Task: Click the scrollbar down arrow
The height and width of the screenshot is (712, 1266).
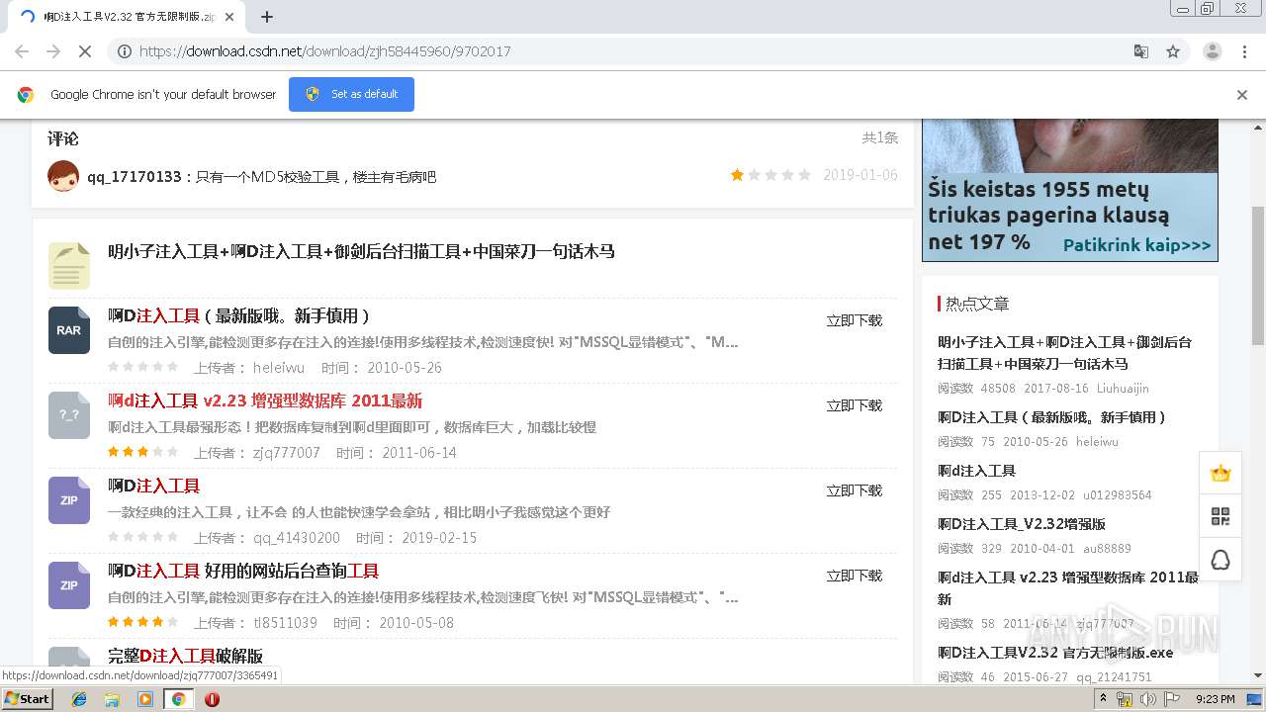Action: pyautogui.click(x=1258, y=676)
